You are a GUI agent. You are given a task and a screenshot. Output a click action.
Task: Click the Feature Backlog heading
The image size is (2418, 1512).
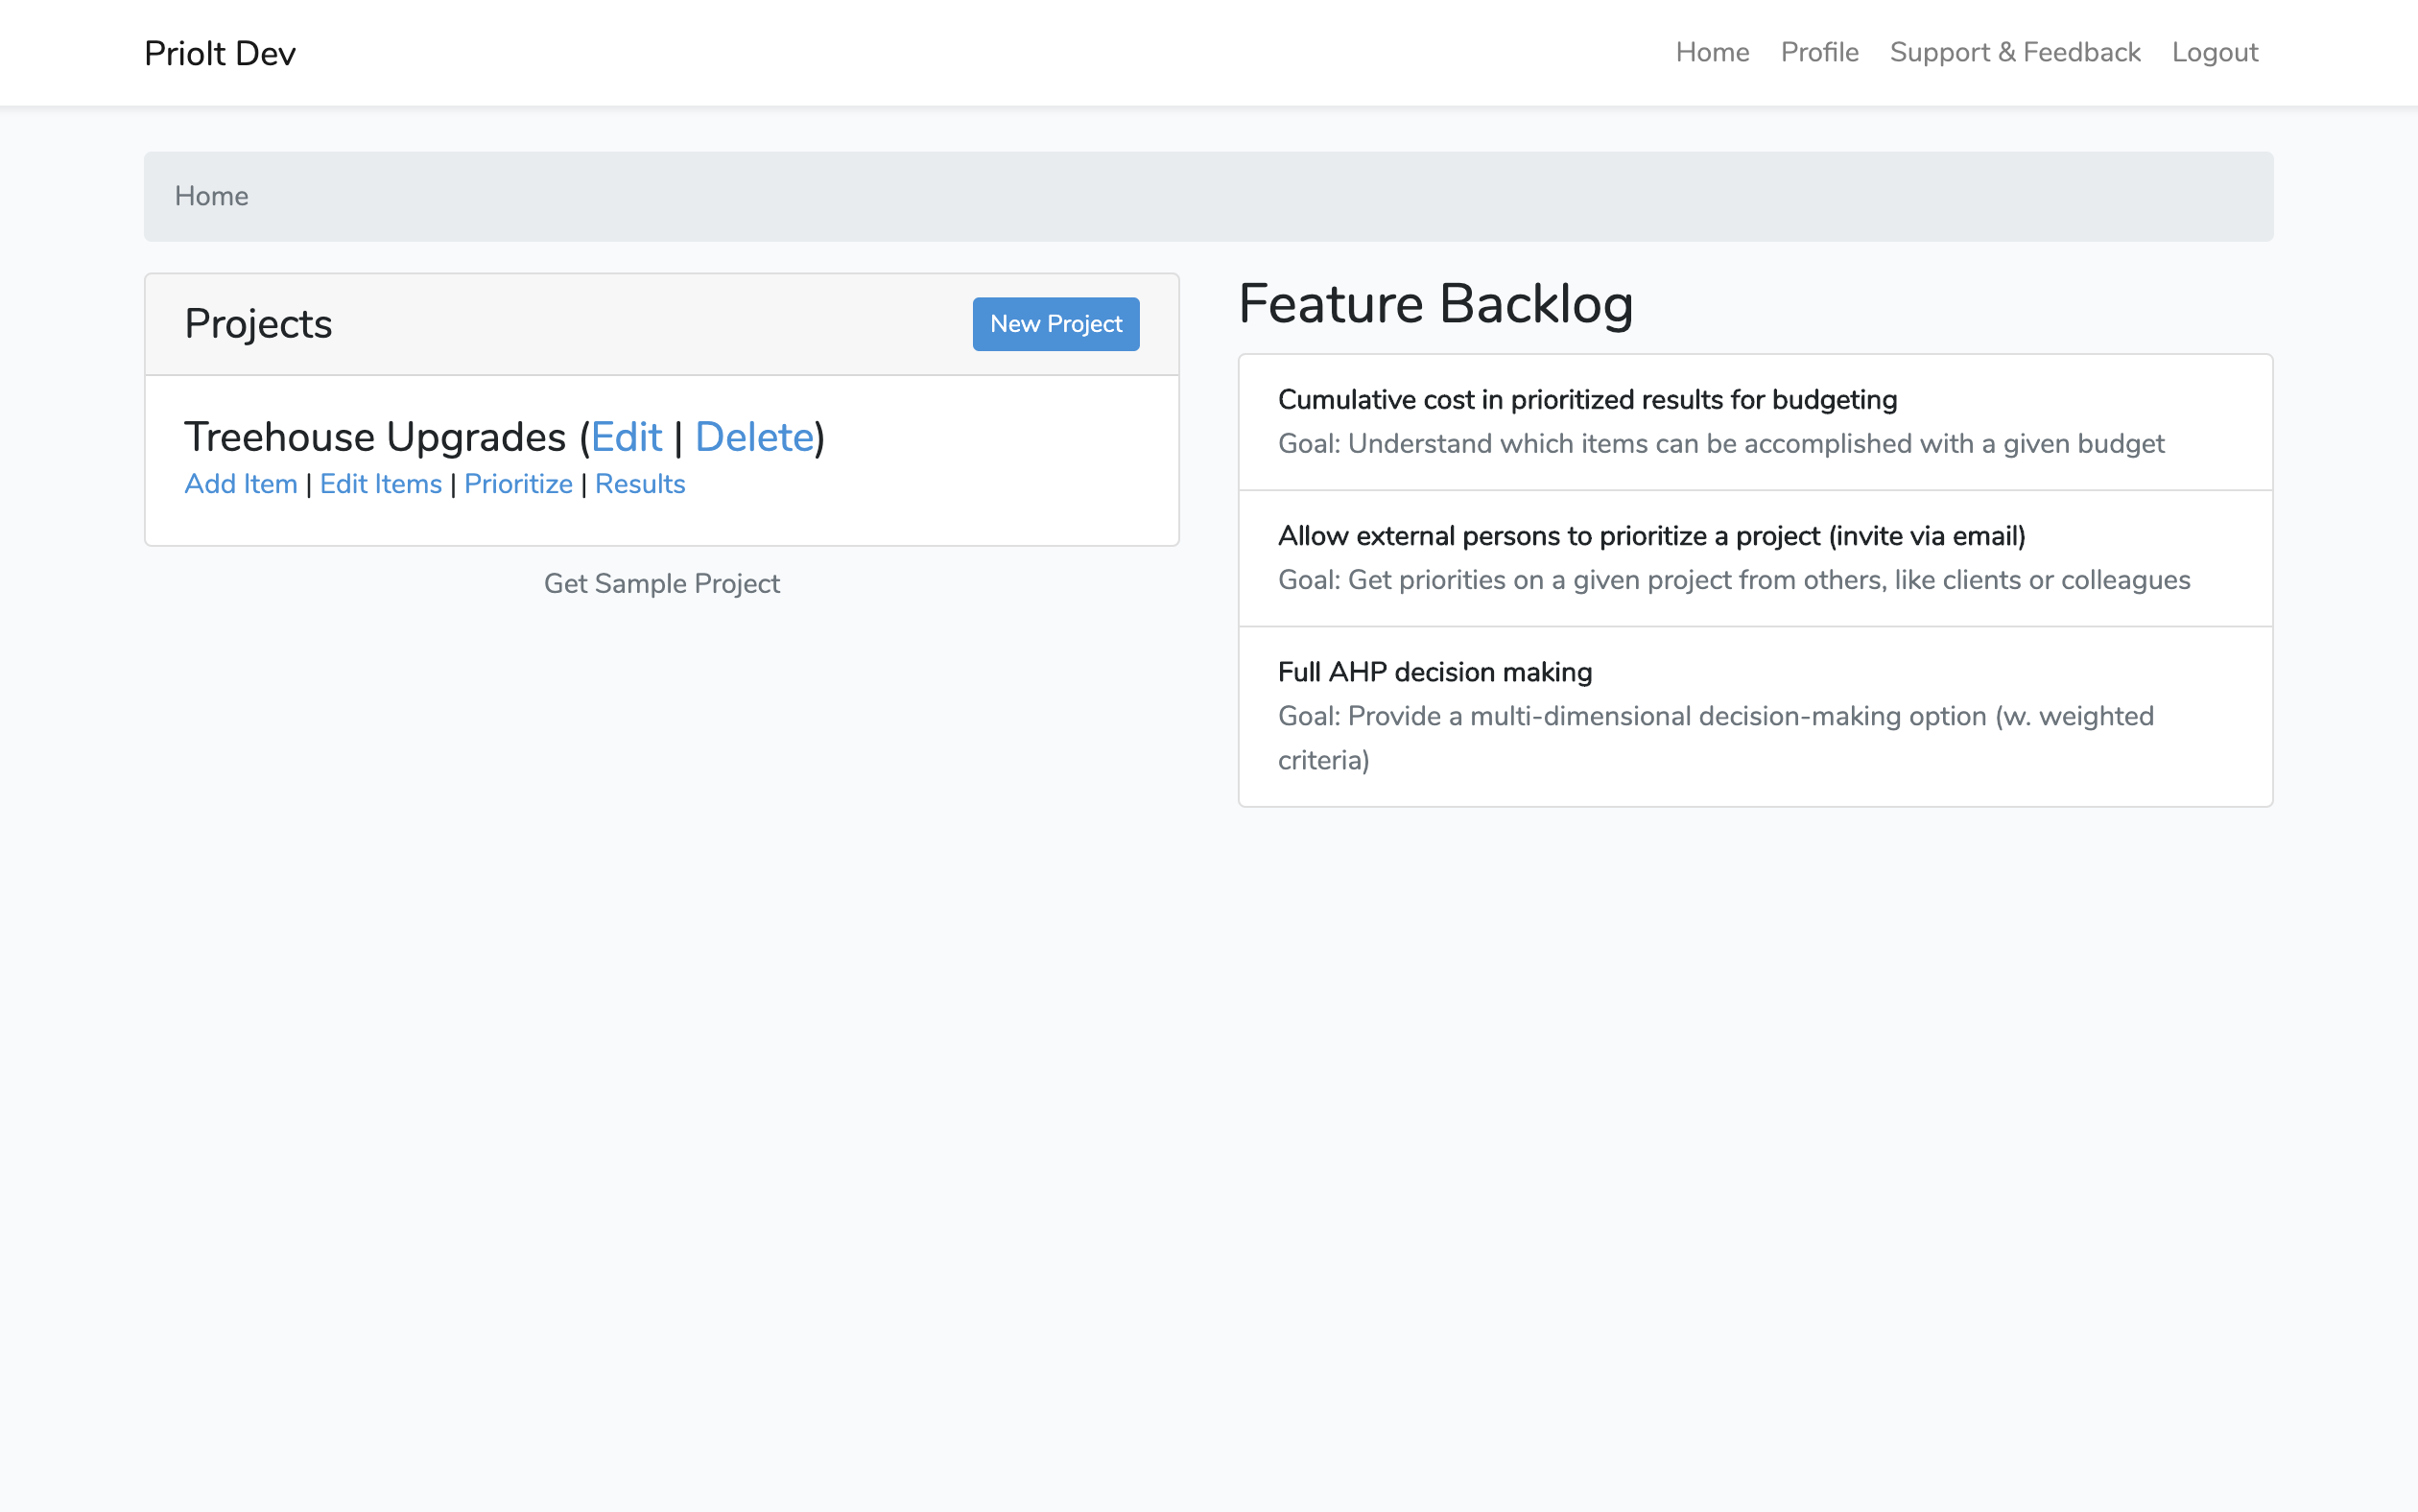pos(1435,304)
